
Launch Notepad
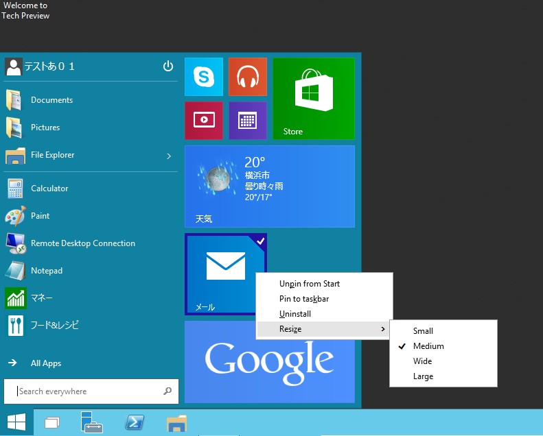[x=91, y=270]
